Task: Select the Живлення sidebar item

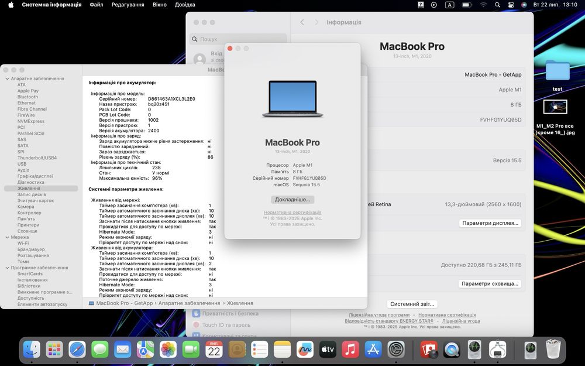Action: (41, 189)
